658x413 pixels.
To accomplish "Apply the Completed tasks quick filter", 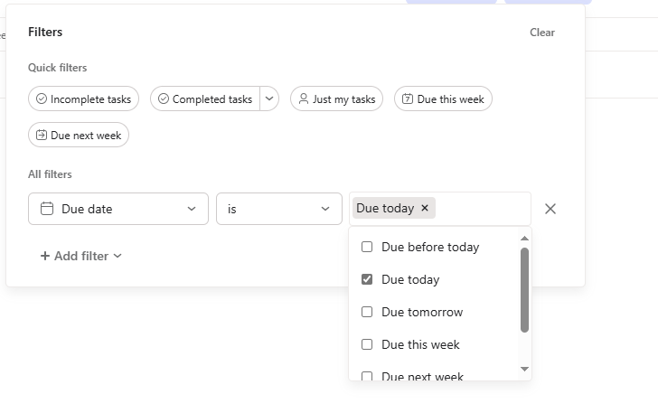I will 205,99.
